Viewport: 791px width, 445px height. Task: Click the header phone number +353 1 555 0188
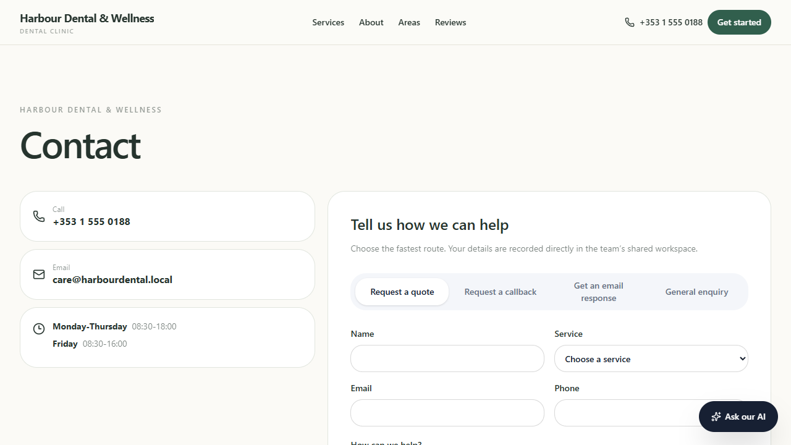671,22
